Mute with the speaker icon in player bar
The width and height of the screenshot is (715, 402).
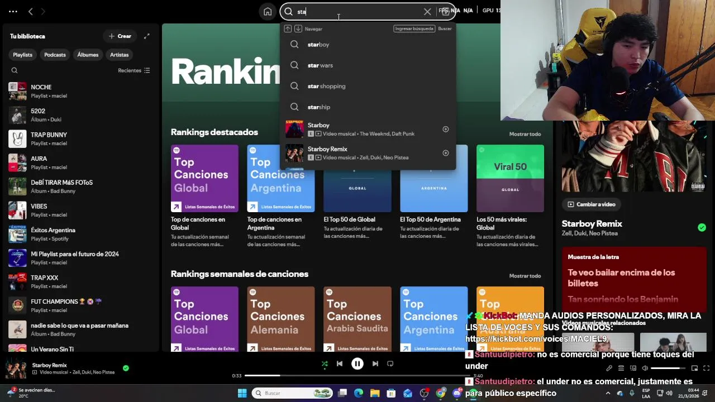point(645,368)
